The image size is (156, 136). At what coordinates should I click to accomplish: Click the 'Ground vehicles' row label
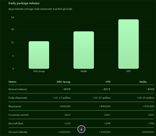[18, 132]
